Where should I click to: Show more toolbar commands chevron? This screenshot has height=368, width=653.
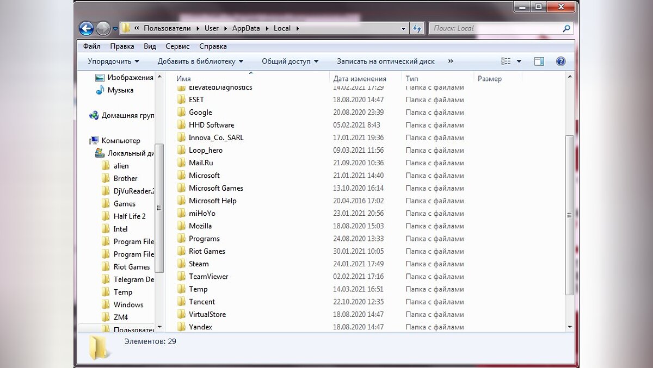tap(451, 61)
